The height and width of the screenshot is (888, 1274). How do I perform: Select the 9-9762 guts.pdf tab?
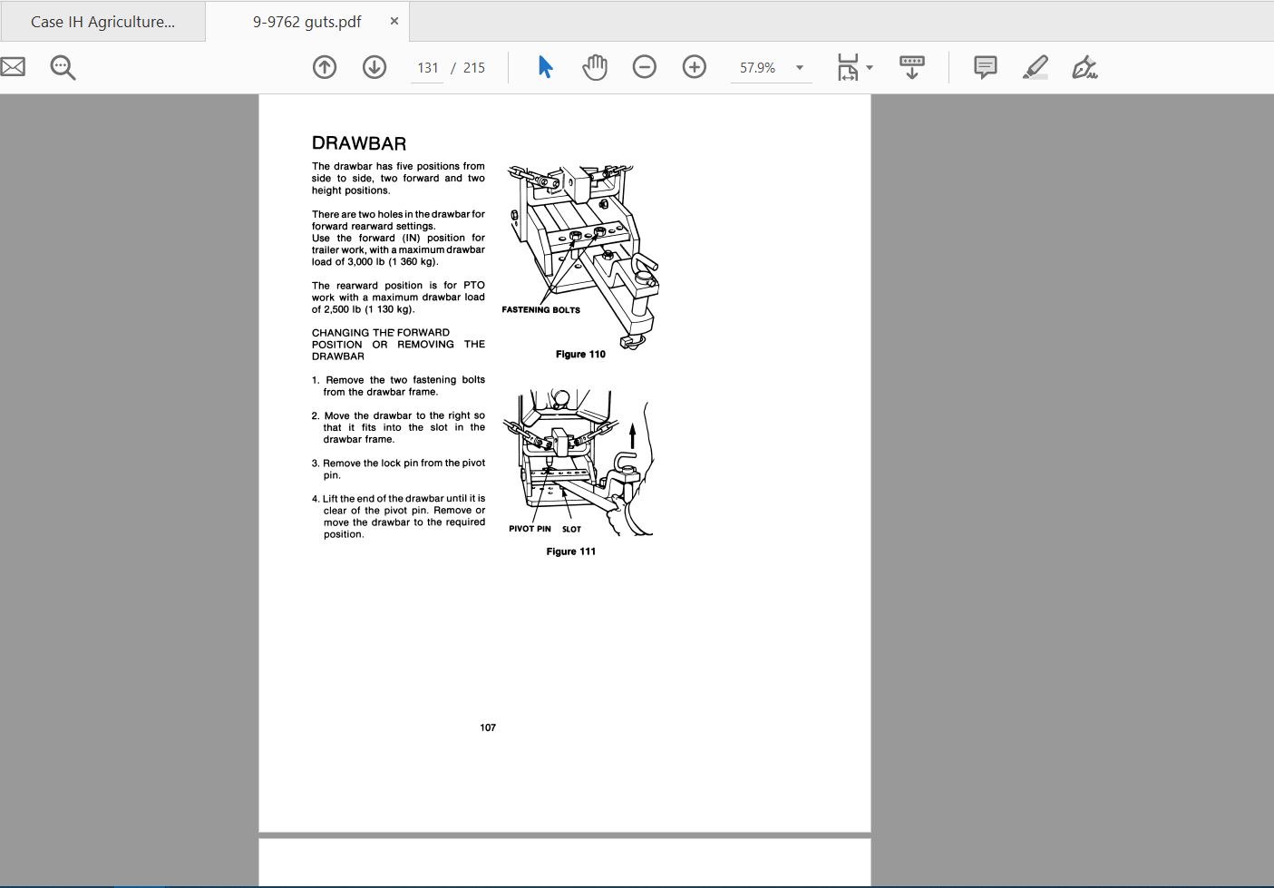point(306,22)
